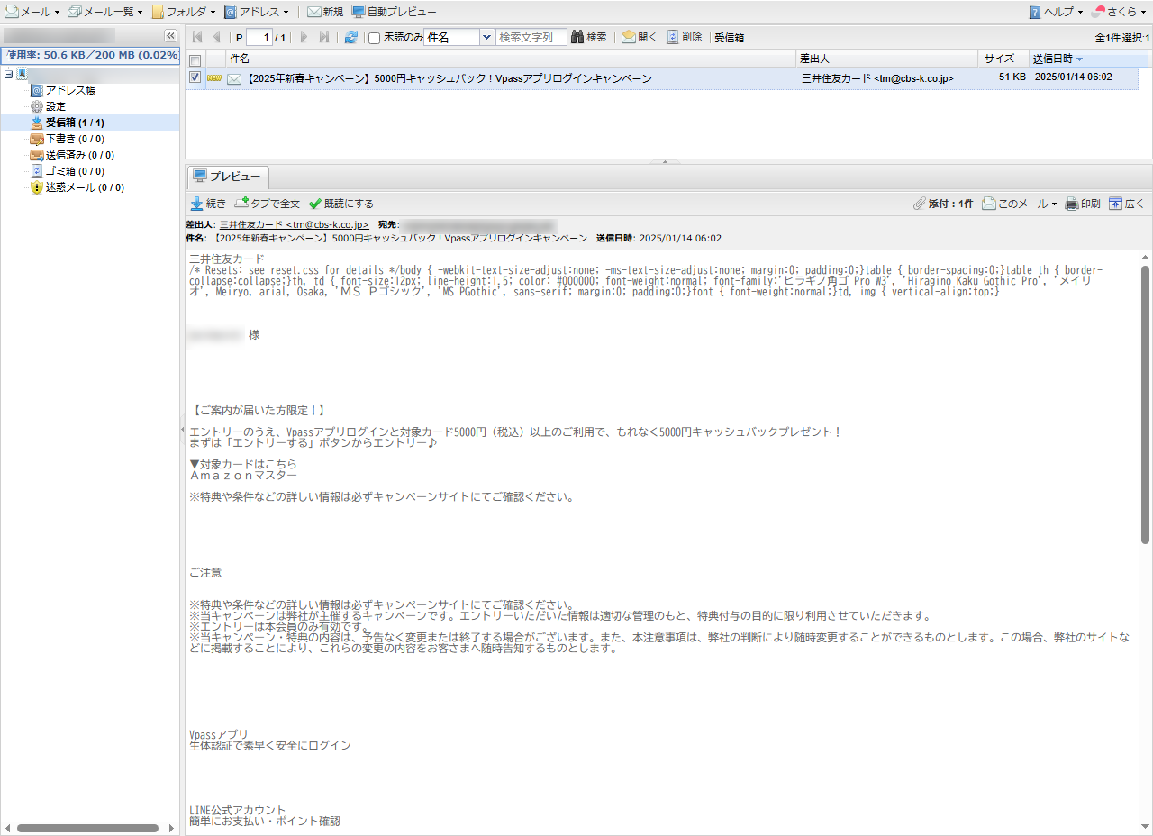Click the 全1件 選択:1 count text

[x=1121, y=38]
